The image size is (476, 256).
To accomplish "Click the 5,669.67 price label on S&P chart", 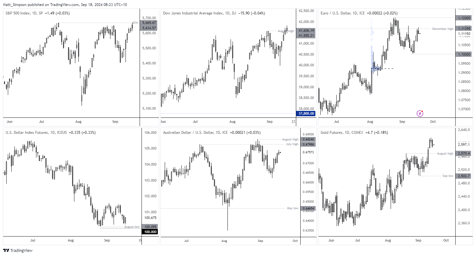I will click(149, 23).
